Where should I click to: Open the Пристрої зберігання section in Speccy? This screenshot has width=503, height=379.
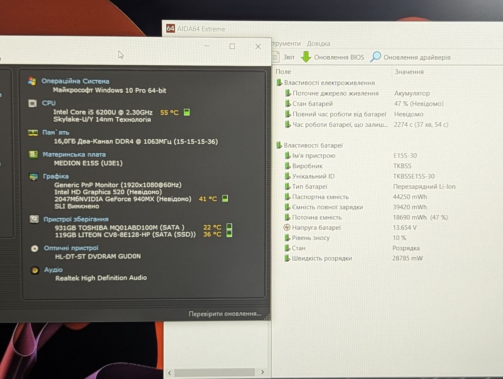pyautogui.click(x=76, y=219)
